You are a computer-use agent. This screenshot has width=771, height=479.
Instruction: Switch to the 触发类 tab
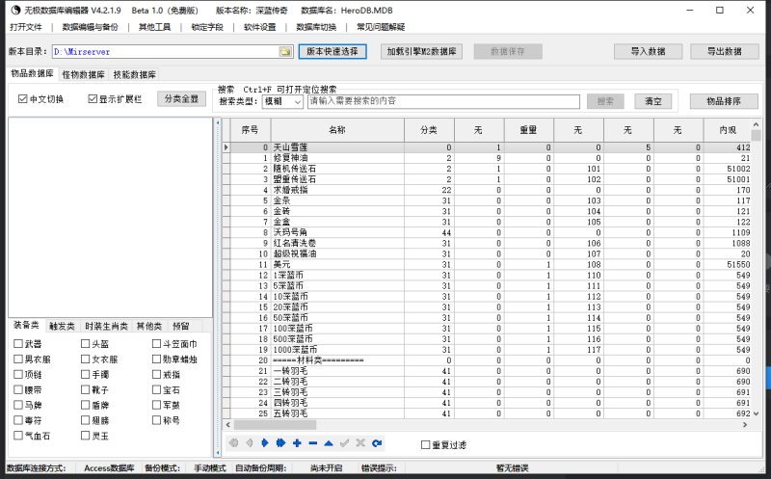(x=62, y=326)
